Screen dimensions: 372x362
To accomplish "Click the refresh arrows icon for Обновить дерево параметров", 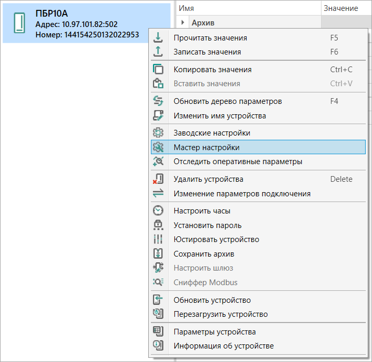I will pos(158,101).
